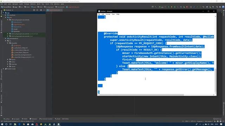This screenshot has width=225, height=126.
Task: Open the Event Log button
Action: (x=217, y=119)
